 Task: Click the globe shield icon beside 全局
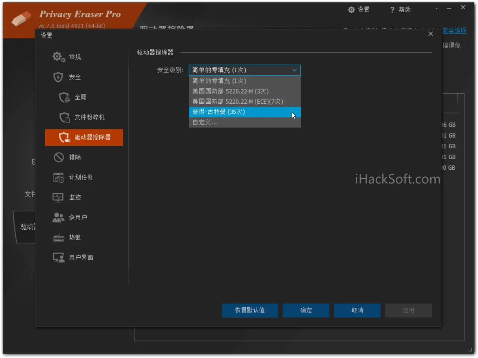coord(64,97)
